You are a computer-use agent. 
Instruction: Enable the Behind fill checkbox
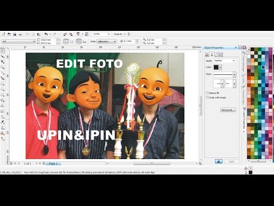[207, 93]
